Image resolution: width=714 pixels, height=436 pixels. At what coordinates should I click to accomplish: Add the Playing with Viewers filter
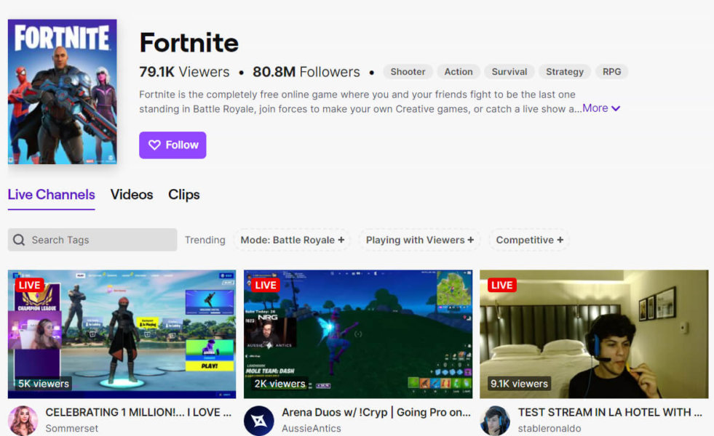point(419,240)
